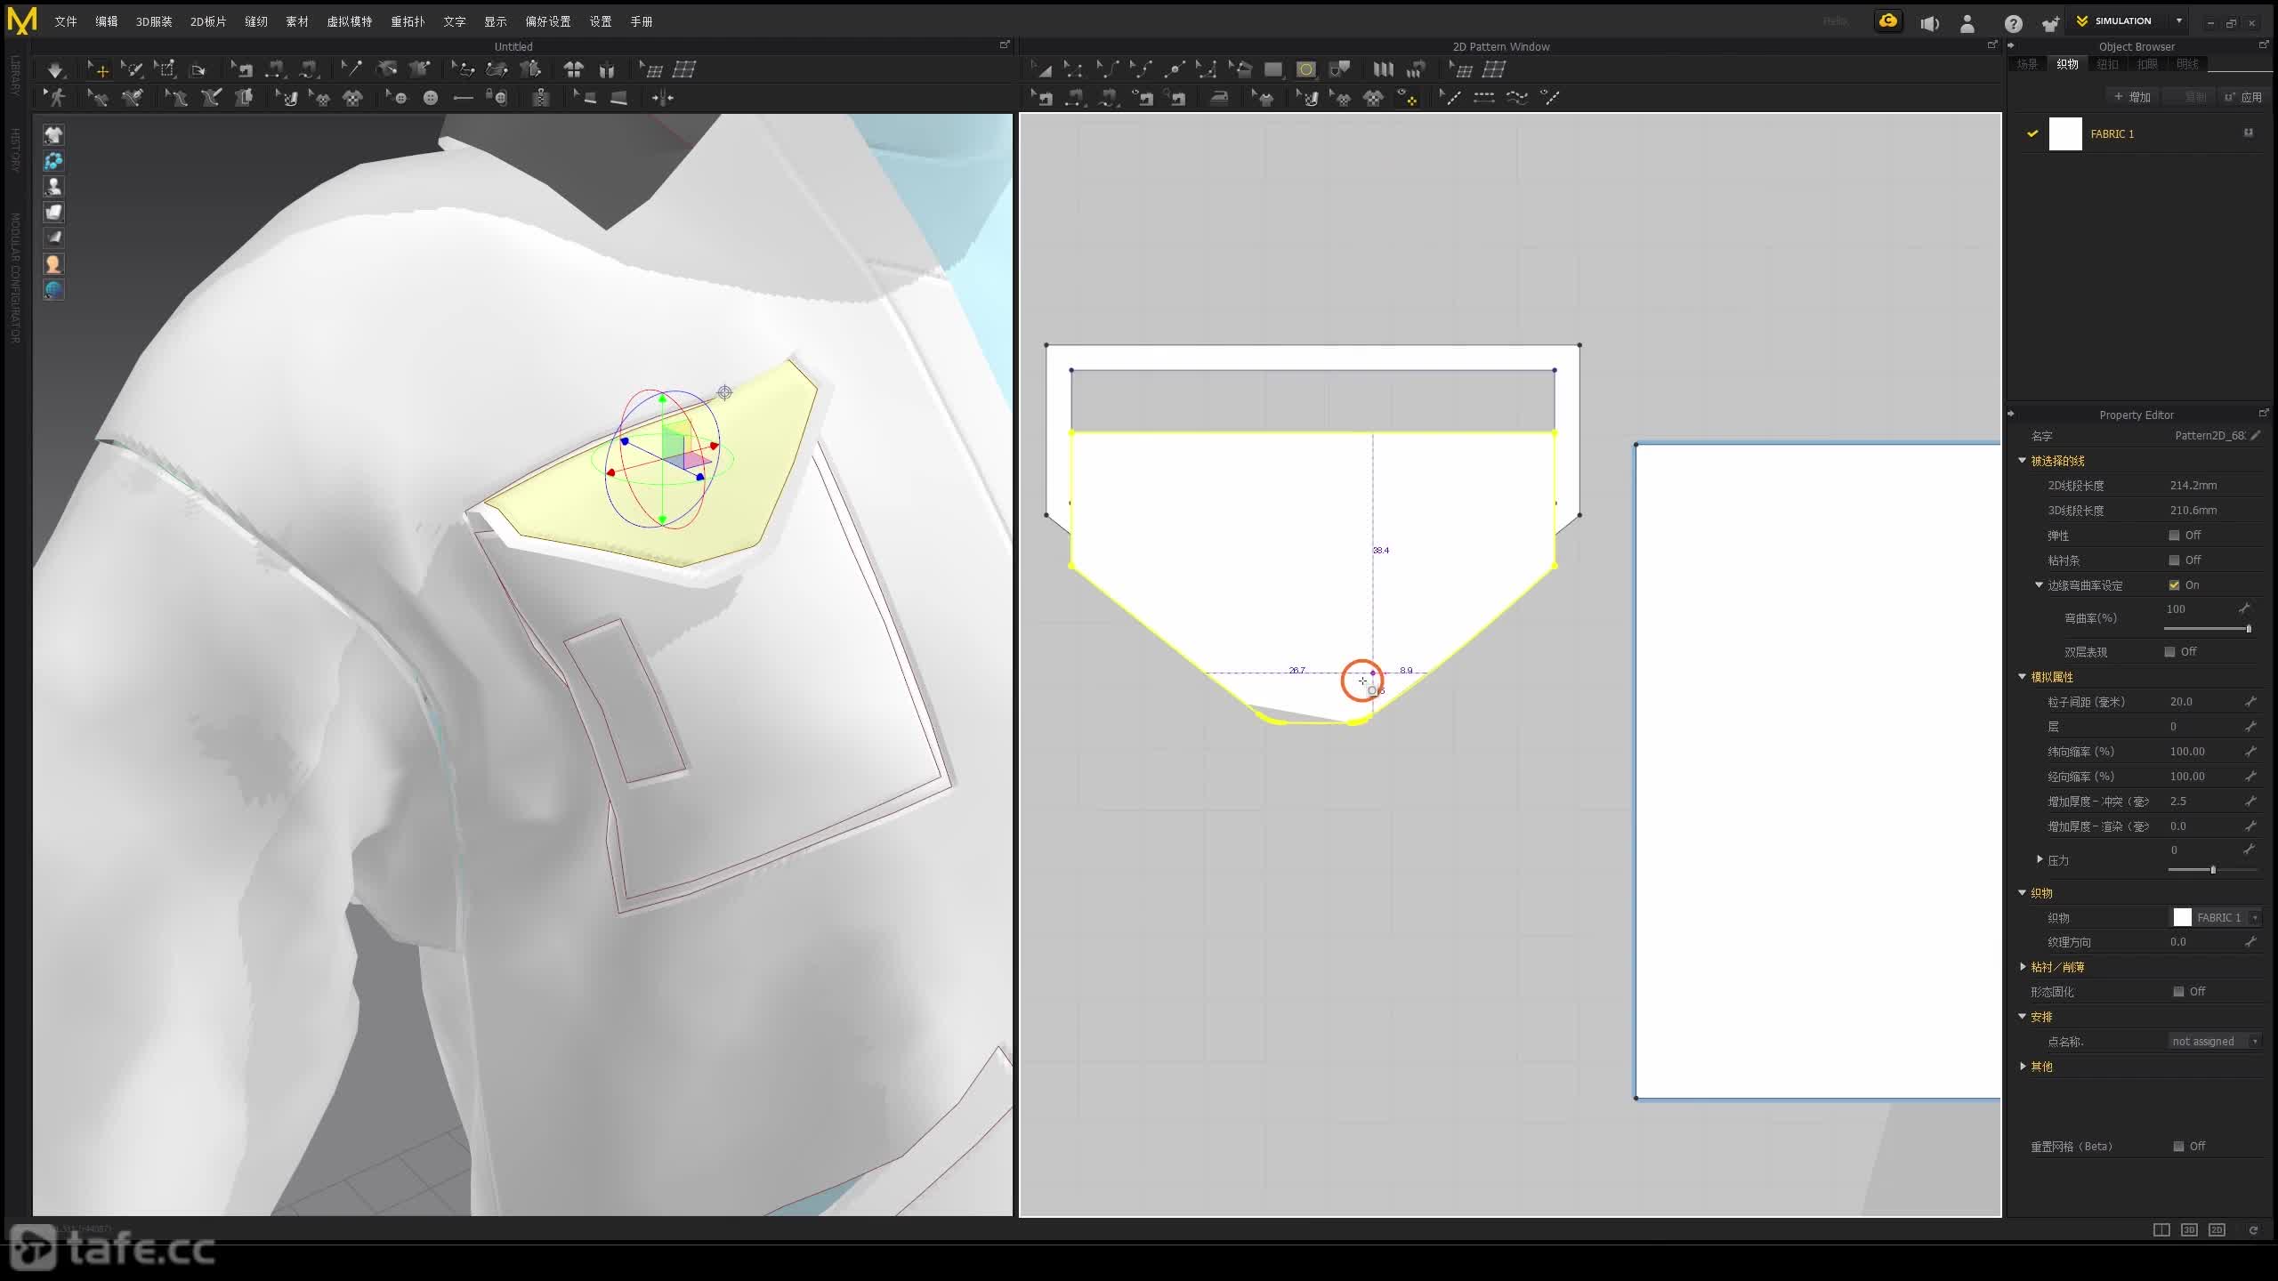Toggle the yellow checkmark beside FABRIC 1
Viewport: 2278px width, 1281px height.
[x=2032, y=134]
